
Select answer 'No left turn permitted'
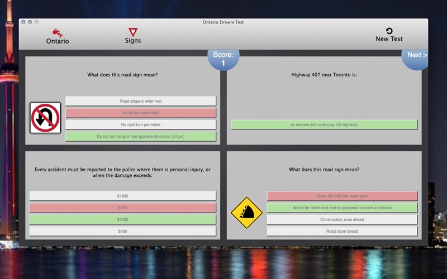[141, 113]
